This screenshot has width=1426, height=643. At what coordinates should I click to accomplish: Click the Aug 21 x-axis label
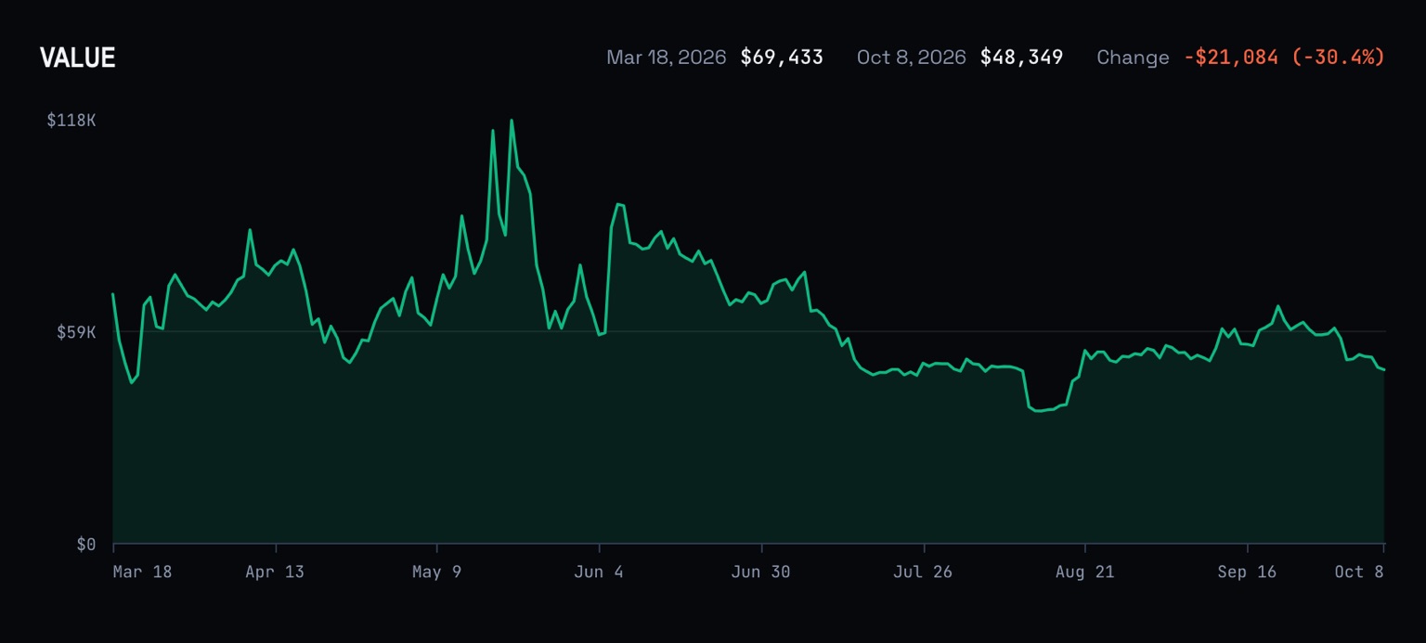pos(1084,572)
